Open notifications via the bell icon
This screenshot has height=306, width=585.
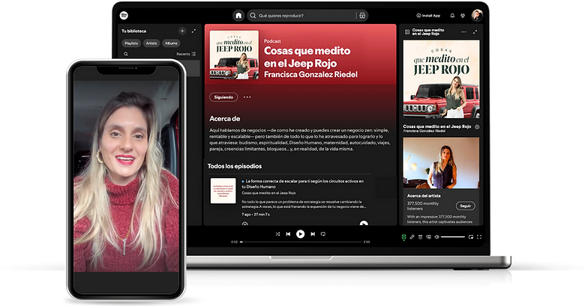(452, 16)
